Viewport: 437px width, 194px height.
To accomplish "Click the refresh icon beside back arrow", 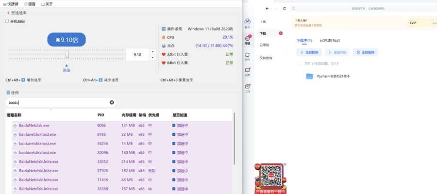I will coord(284,8).
